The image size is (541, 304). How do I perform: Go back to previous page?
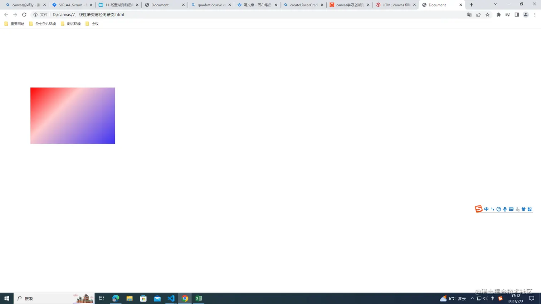click(6, 15)
